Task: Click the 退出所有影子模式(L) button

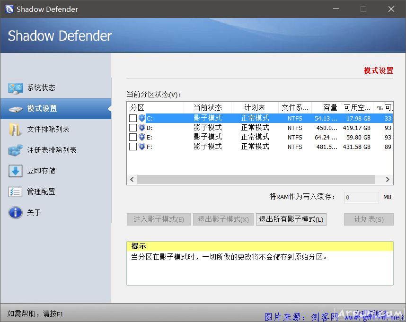Action: pos(291,219)
